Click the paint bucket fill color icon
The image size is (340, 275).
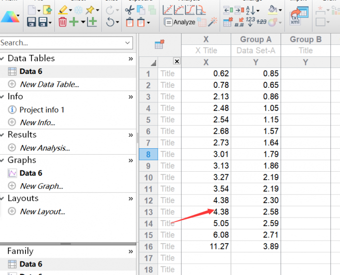tap(272, 9)
